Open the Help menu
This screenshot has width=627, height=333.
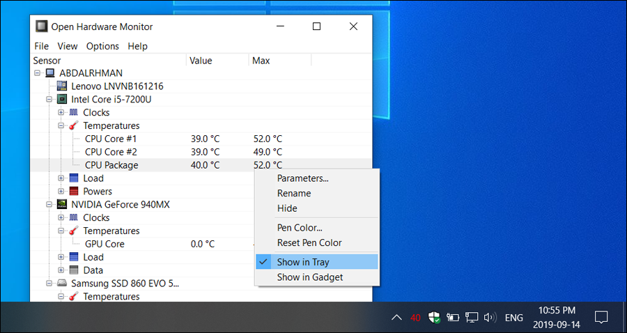point(137,46)
